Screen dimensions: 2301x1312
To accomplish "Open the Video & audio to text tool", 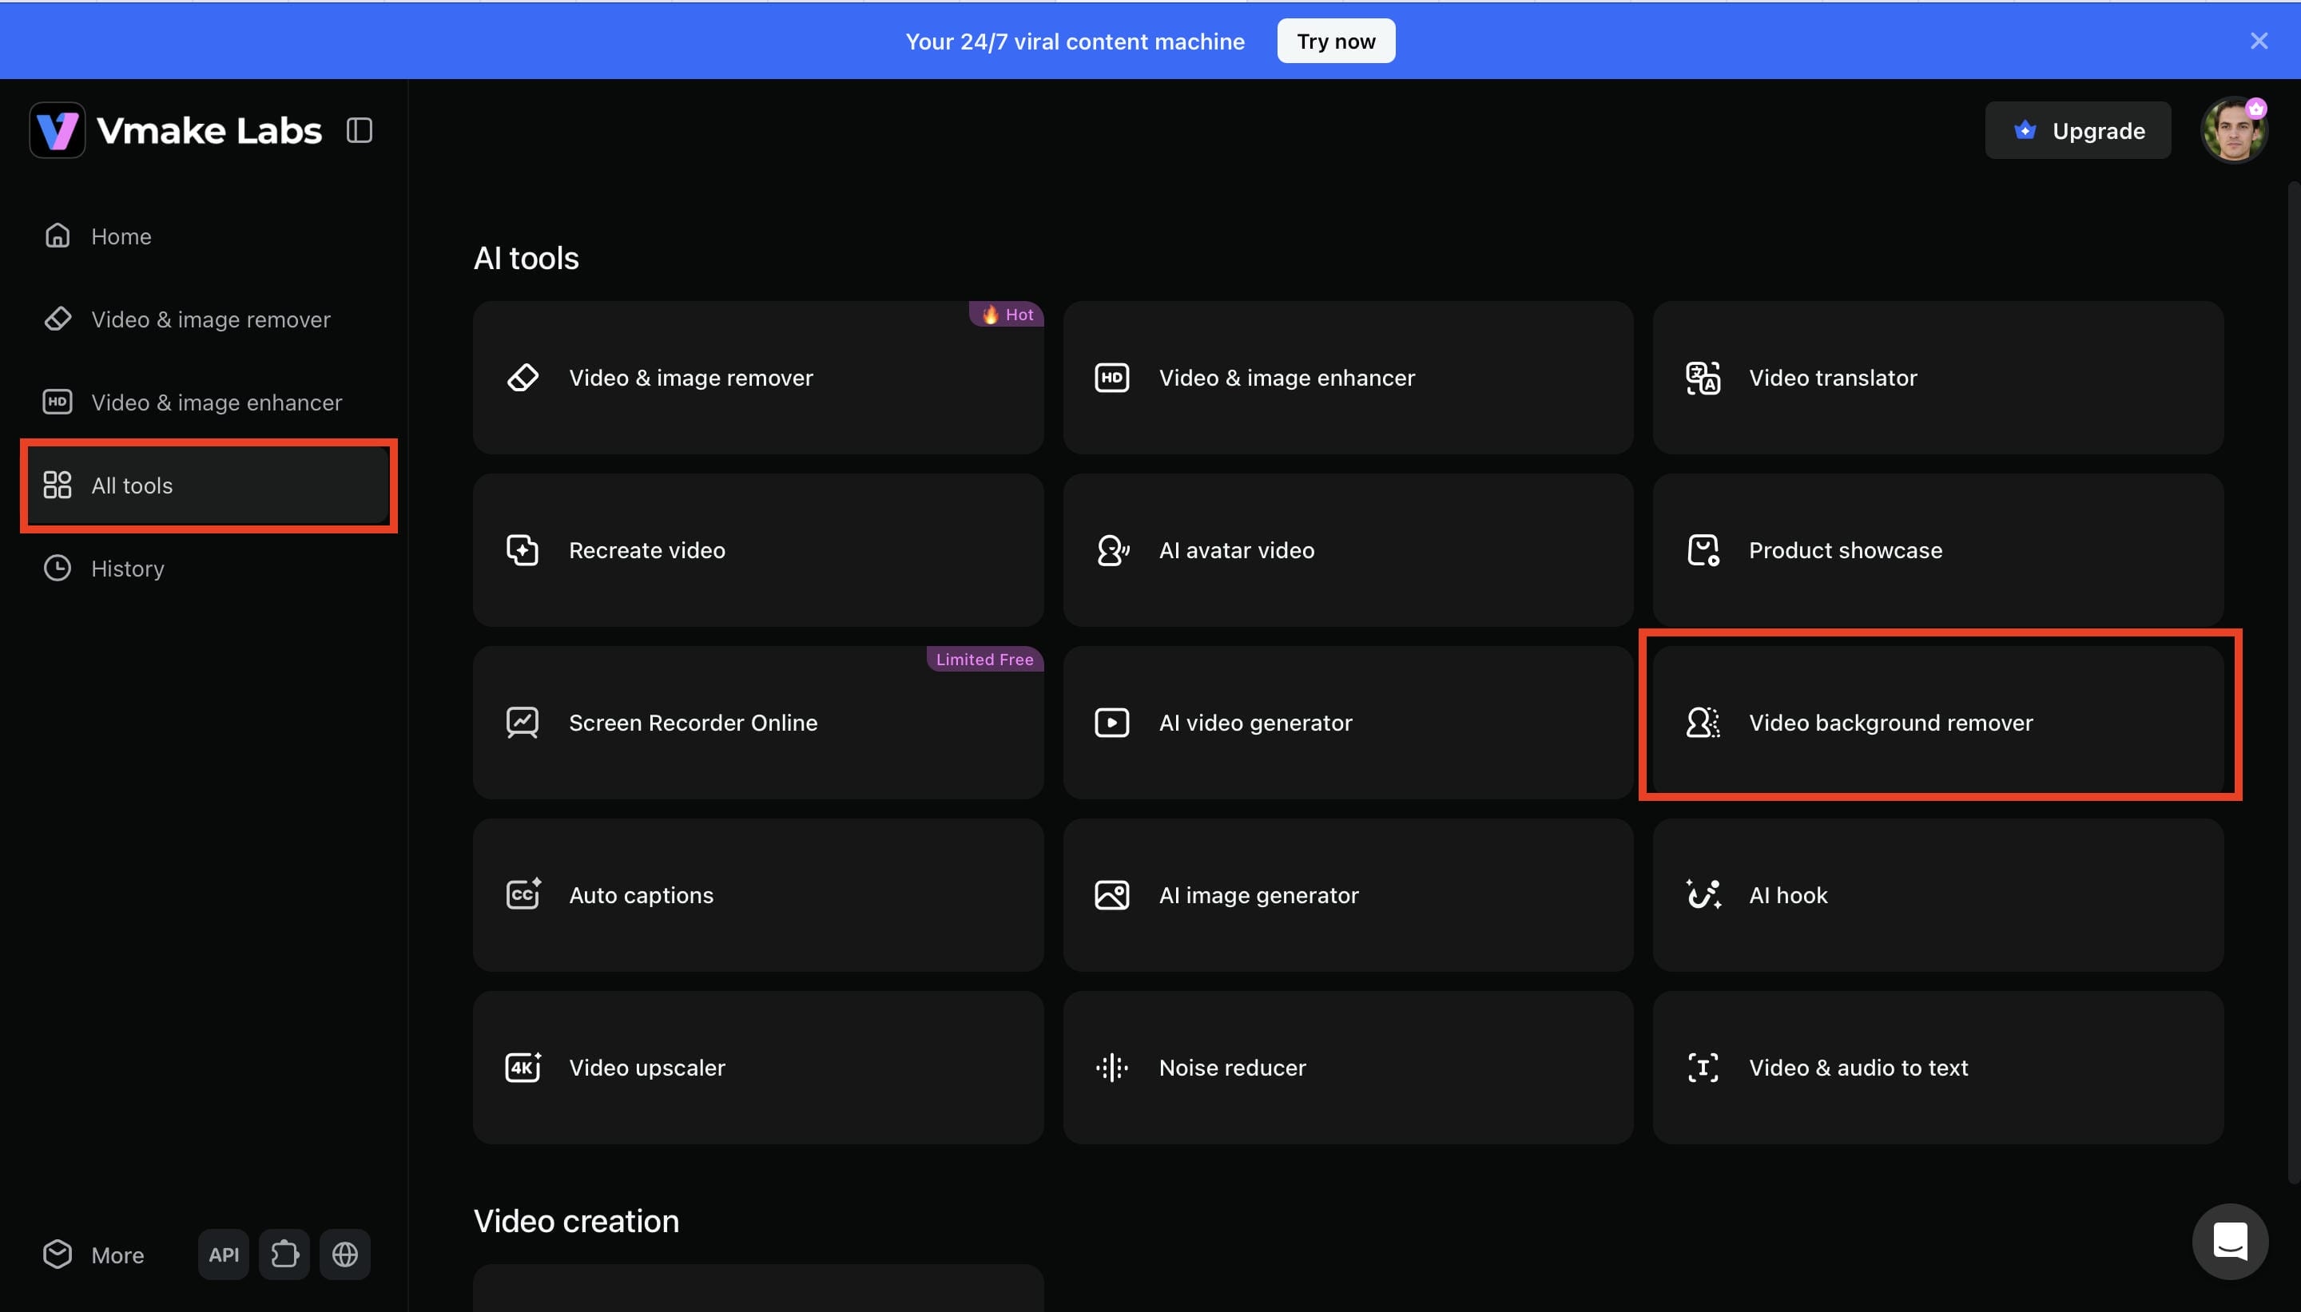I will coord(1937,1068).
